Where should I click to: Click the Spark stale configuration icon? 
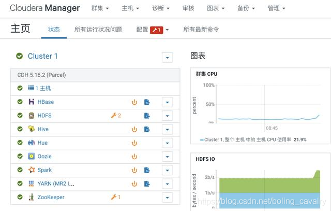[x=147, y=170]
